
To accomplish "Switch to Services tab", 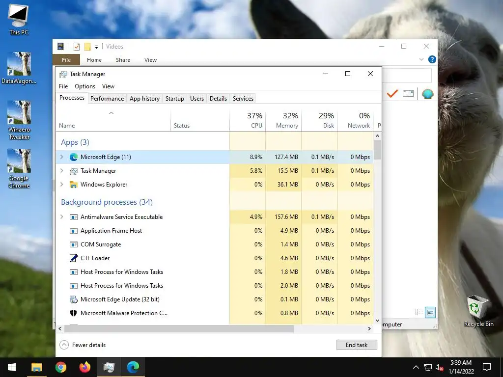I will click(x=243, y=99).
